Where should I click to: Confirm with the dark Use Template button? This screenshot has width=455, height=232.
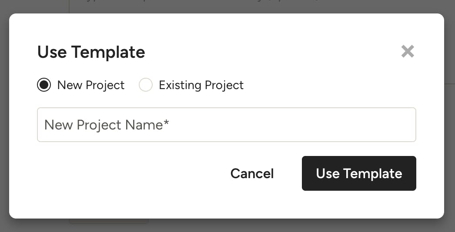tap(359, 173)
